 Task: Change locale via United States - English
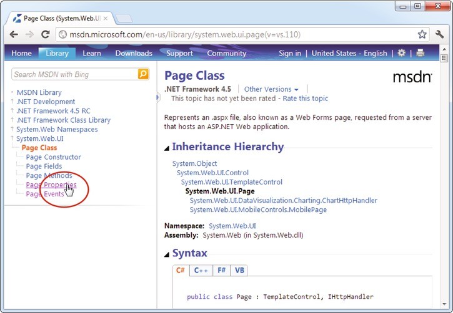click(x=349, y=54)
